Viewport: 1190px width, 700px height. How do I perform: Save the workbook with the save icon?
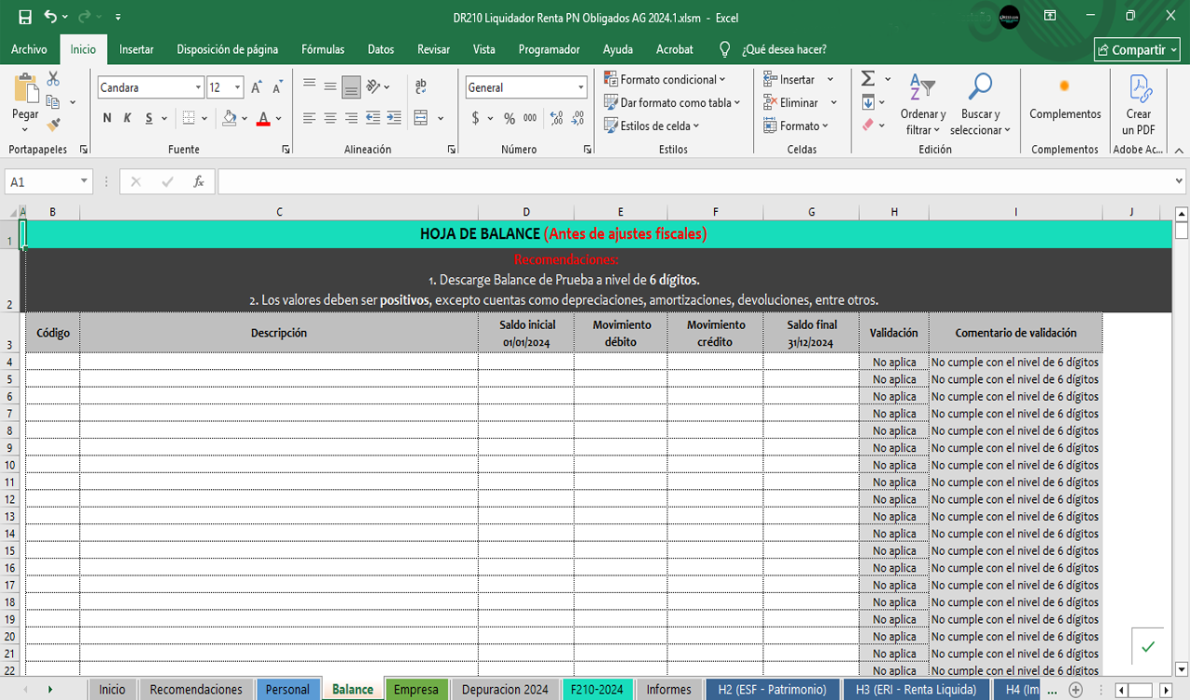click(25, 17)
